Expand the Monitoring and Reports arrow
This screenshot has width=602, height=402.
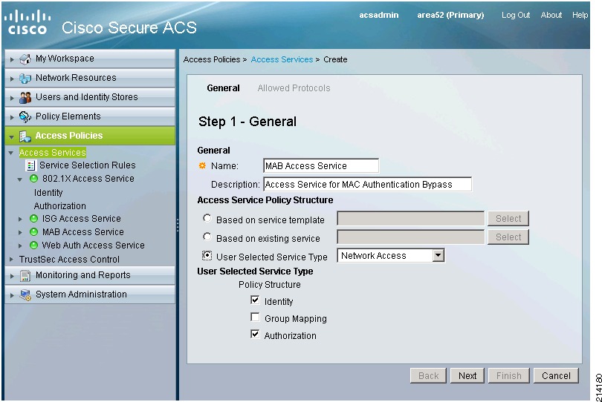[12, 276]
